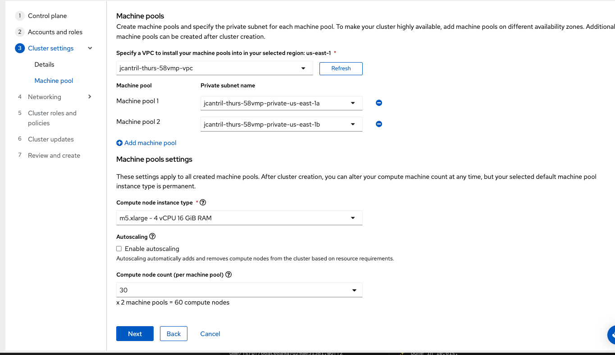Go to the Details sub-step

(44, 64)
